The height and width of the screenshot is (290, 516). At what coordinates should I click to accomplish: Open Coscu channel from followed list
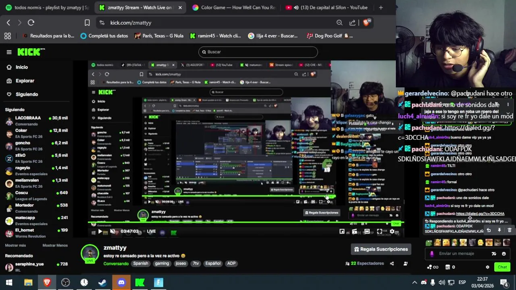click(36, 195)
